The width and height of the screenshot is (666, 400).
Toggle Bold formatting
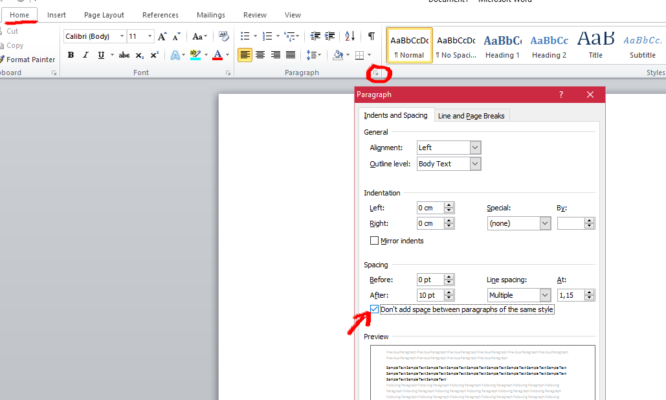coord(71,55)
